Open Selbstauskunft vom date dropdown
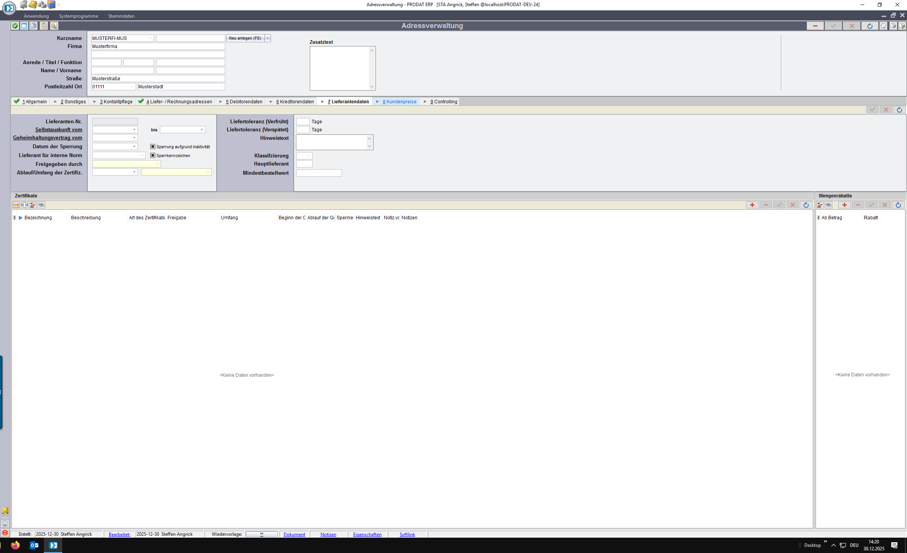907x553 pixels. 134,130
